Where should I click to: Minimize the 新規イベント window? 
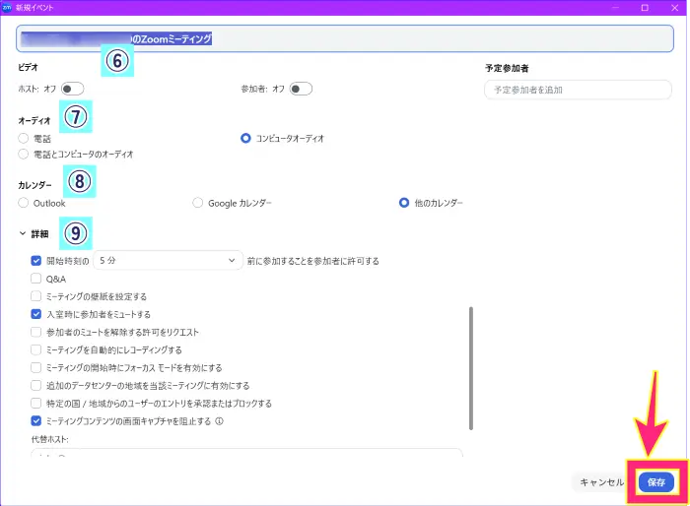(x=615, y=8)
